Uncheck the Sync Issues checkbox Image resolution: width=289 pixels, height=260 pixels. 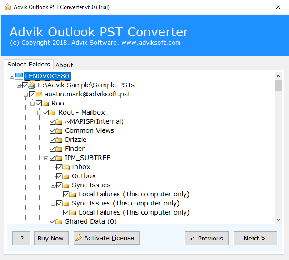coord(60,185)
